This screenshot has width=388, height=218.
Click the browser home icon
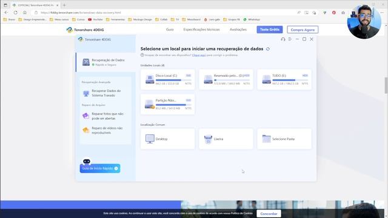(25, 12)
